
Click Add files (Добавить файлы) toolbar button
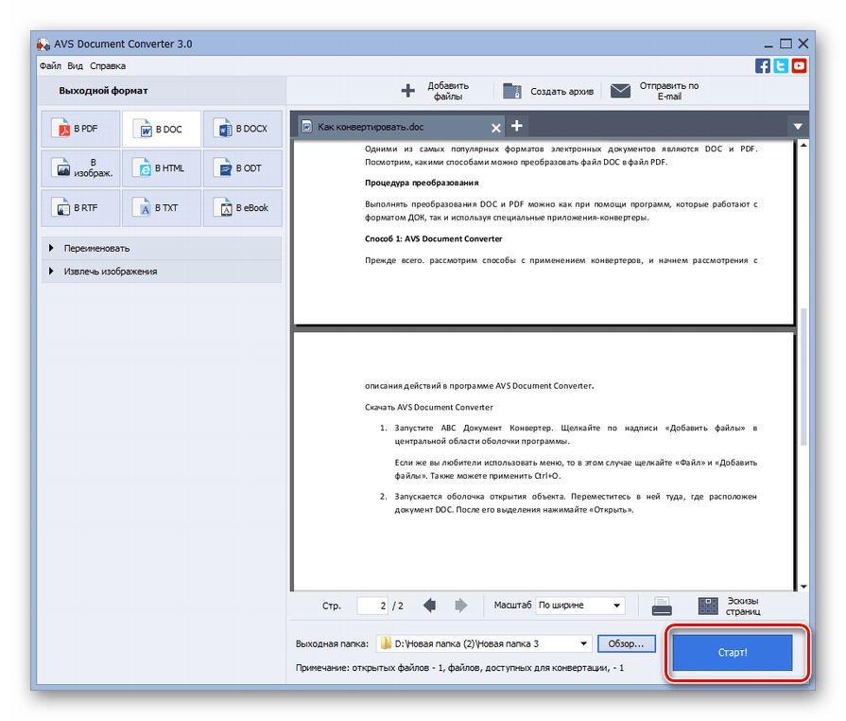(436, 91)
